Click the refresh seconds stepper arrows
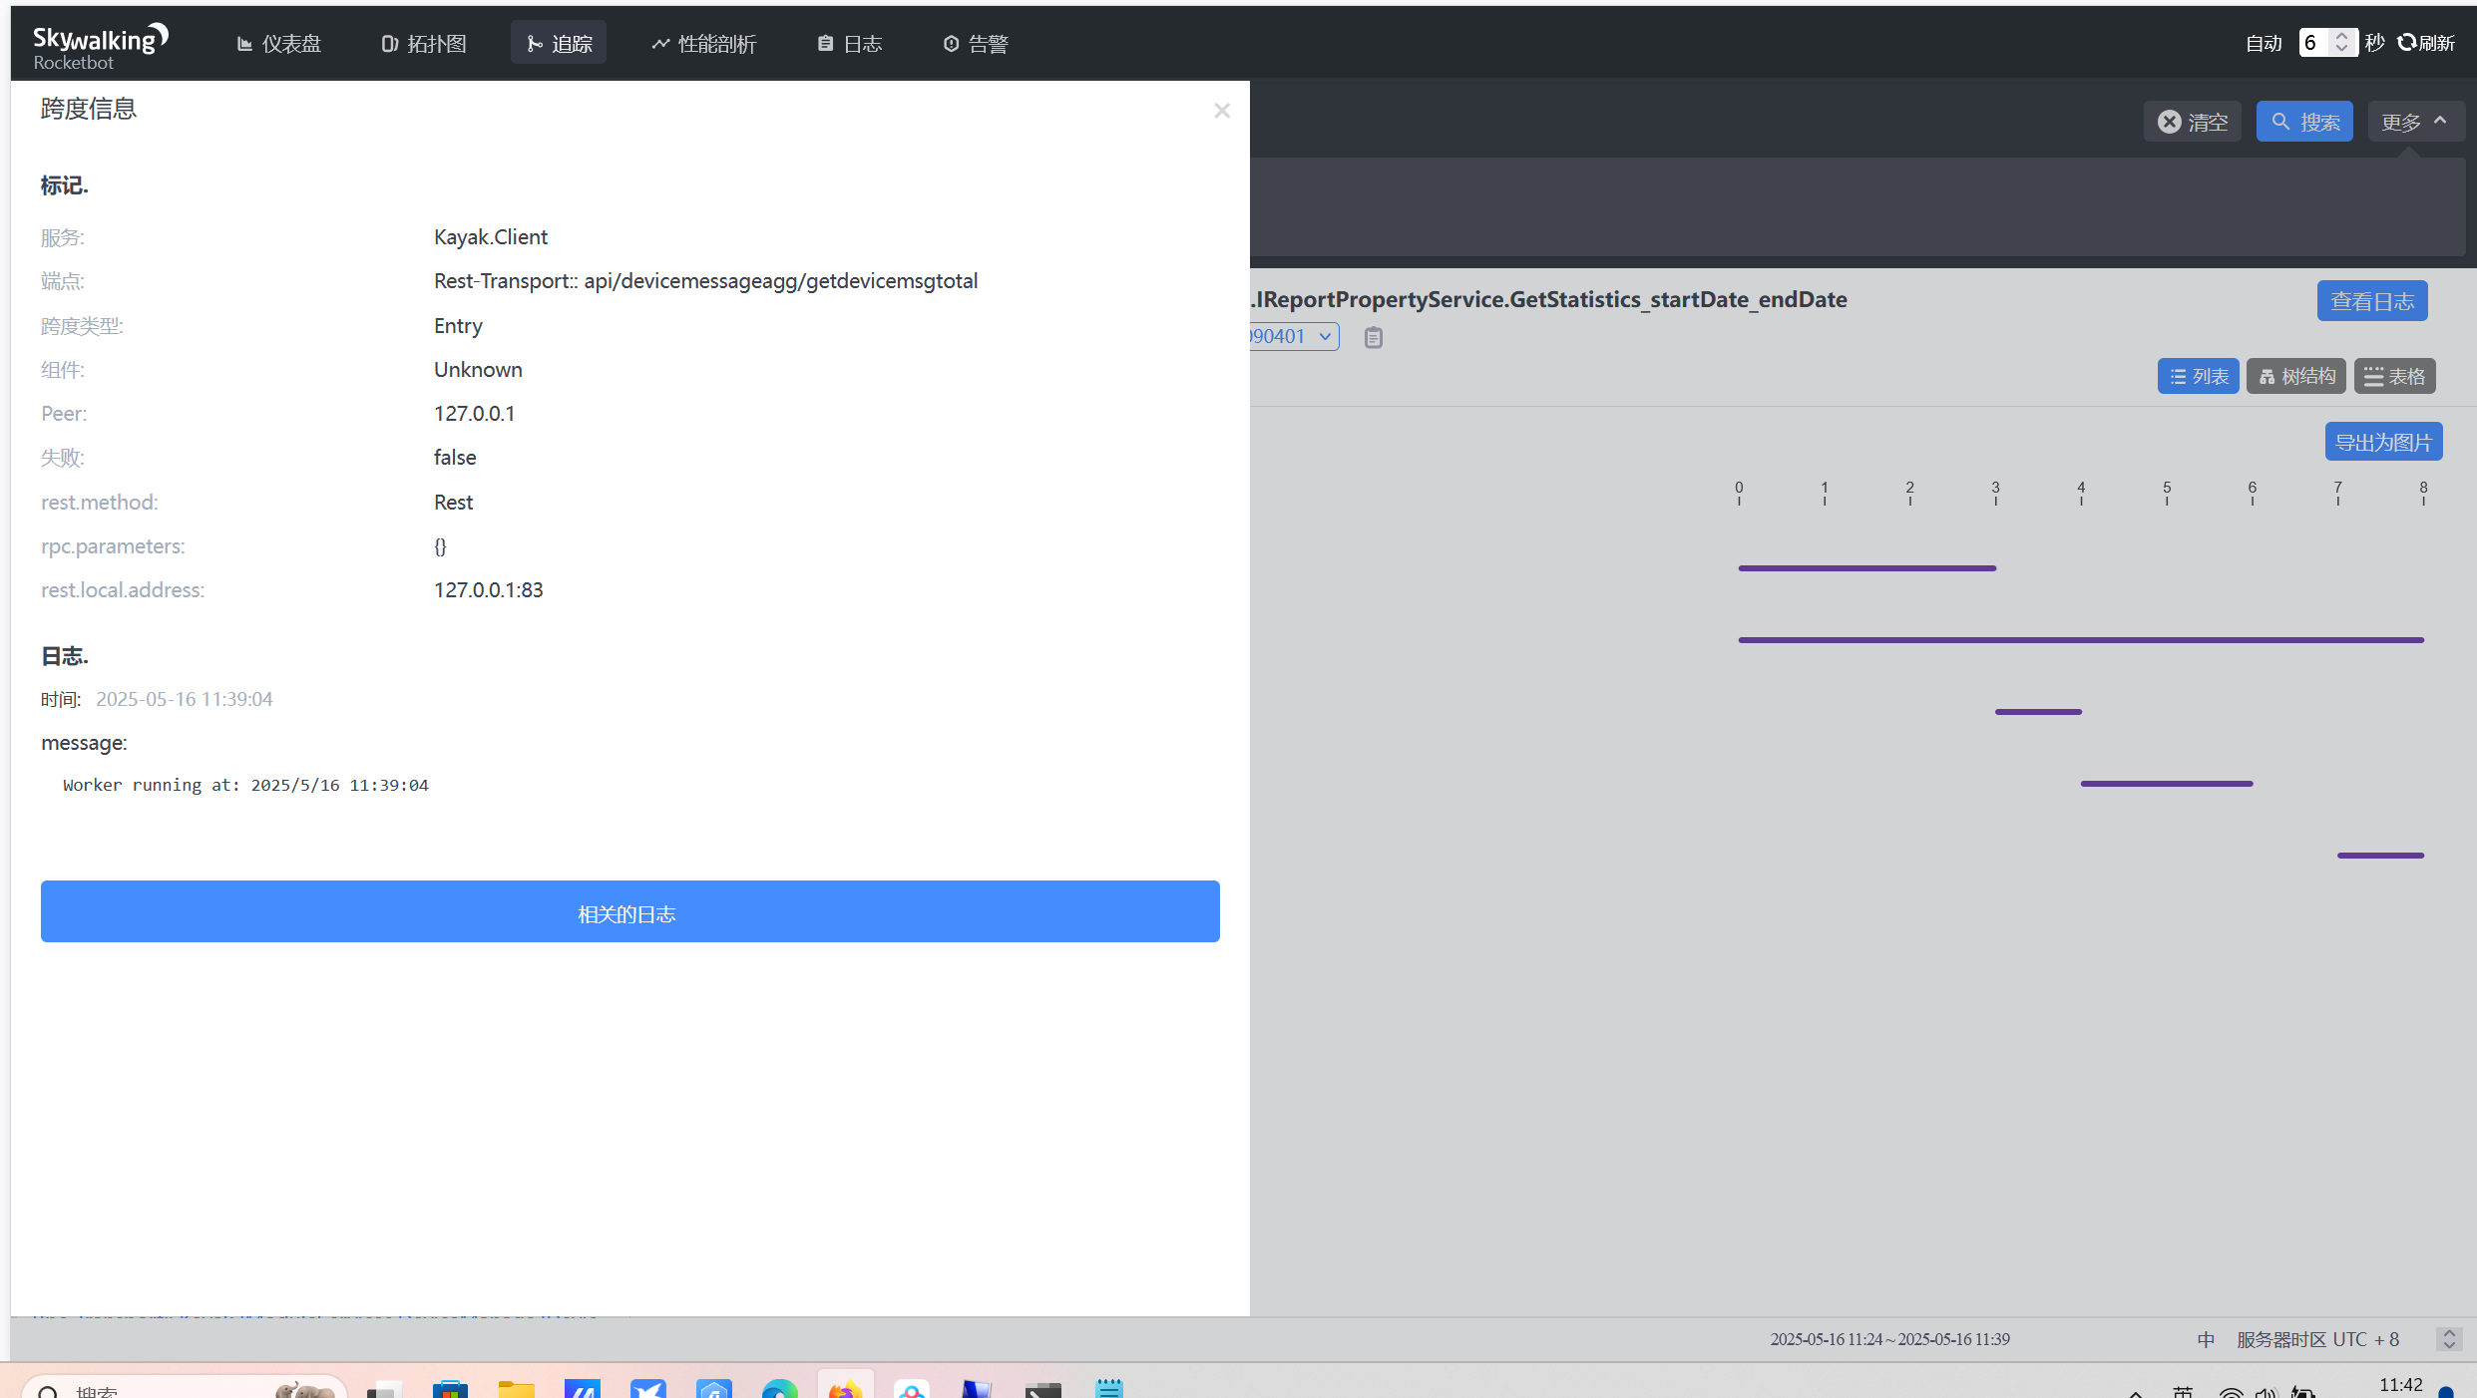The width and height of the screenshot is (2477, 1398). (x=2341, y=43)
